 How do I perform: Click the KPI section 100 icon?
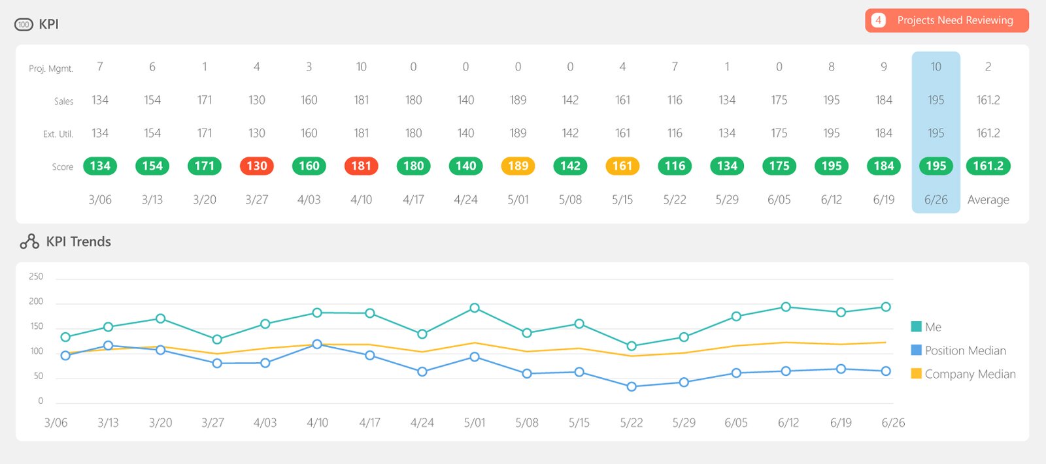(x=24, y=25)
